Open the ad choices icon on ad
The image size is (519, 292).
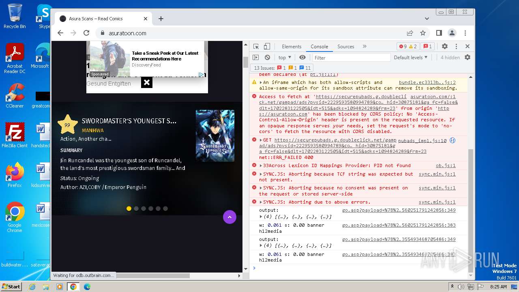point(201,75)
